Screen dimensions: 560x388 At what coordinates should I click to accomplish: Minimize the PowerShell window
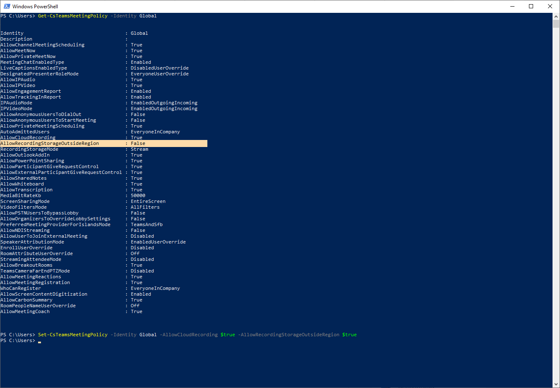(x=512, y=6)
